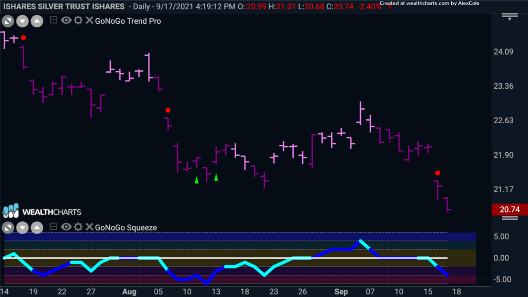Click the green arrow below August 13 bar
The image size is (528, 297).
(x=216, y=177)
